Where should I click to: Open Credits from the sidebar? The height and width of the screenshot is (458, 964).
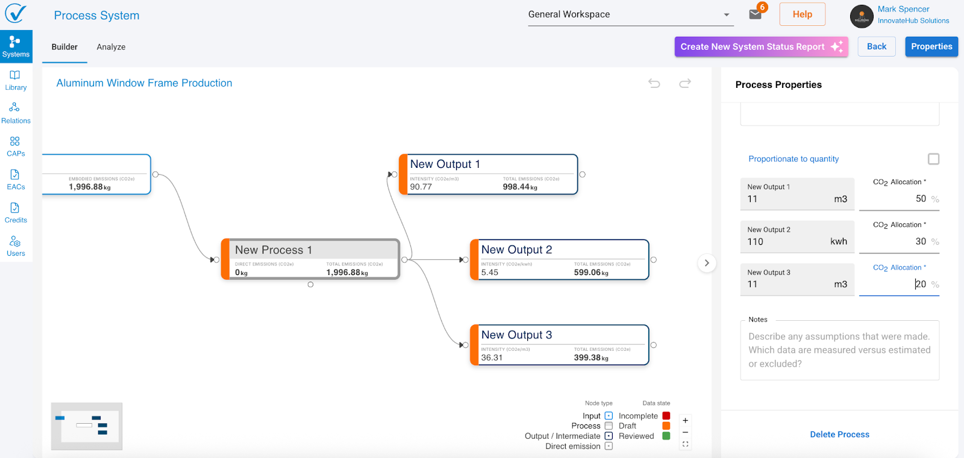click(16, 212)
